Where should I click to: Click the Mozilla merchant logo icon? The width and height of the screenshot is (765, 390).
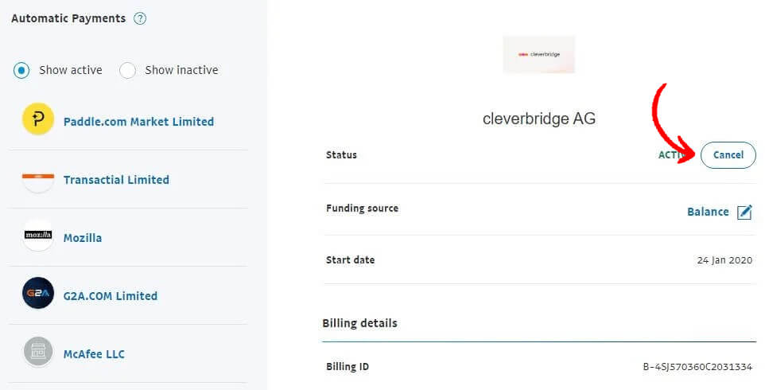pos(38,236)
